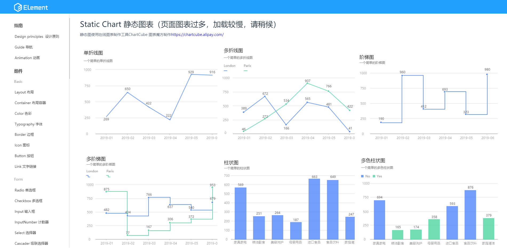Viewport: 507px width, 249px height.
Task: Click the 单折线图 chart title
Action: coord(93,53)
